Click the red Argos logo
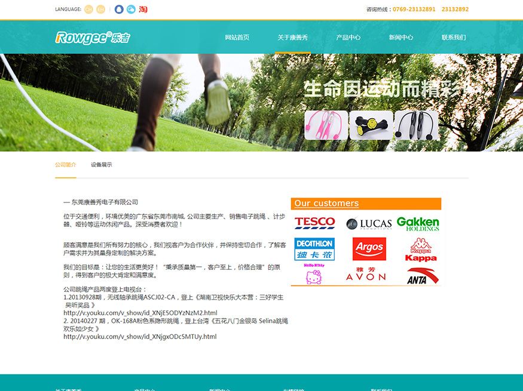Screen dimensions: 523x391 [x=369, y=249]
